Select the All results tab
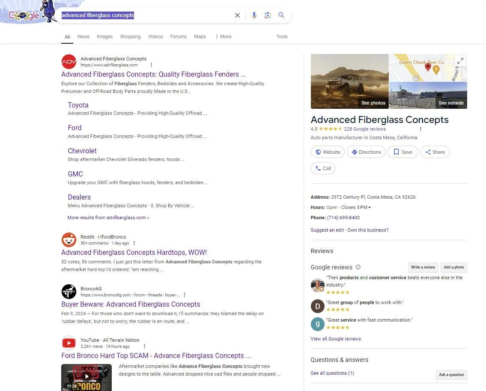This screenshot has width=486, height=391. pos(67,37)
